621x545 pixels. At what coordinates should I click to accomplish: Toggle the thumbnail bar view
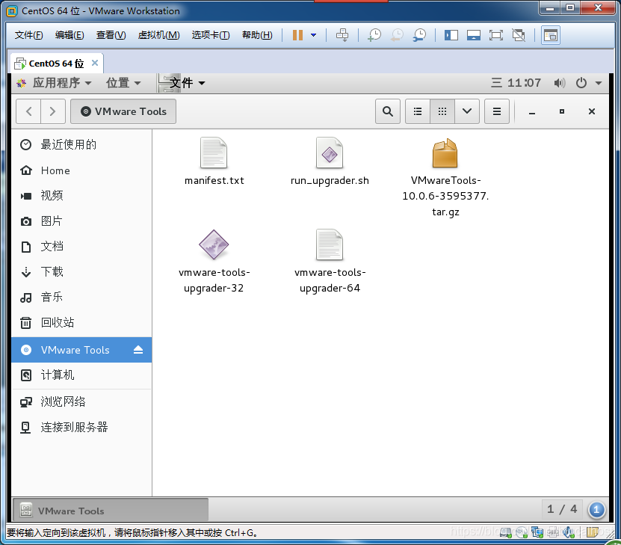click(x=473, y=35)
